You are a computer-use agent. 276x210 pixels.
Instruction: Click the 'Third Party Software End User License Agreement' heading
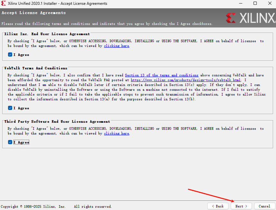[57, 121]
